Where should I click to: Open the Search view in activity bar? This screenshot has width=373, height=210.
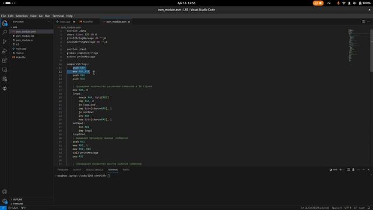point(5,32)
